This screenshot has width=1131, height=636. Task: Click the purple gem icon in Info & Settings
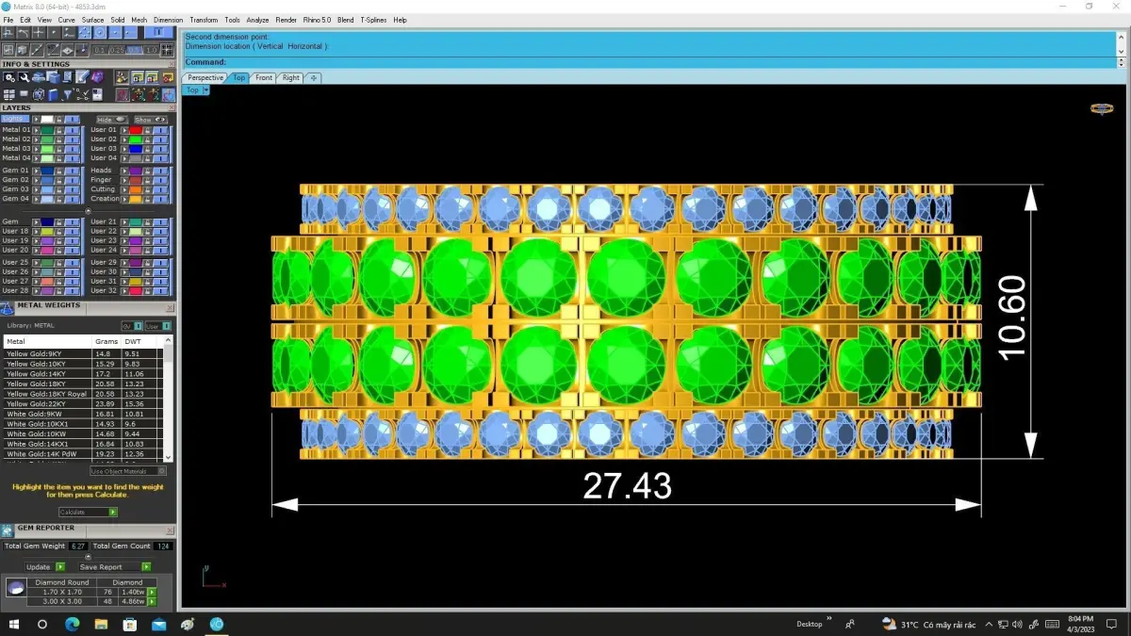pos(97,76)
